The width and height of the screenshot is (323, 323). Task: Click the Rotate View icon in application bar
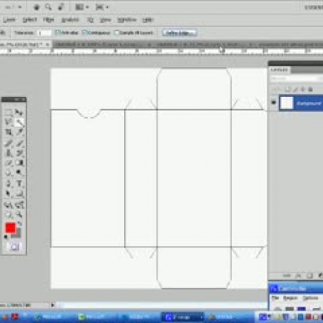pos(61,8)
